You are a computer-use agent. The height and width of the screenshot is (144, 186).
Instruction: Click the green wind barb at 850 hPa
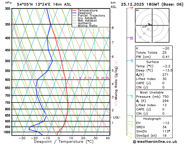click(130, 116)
